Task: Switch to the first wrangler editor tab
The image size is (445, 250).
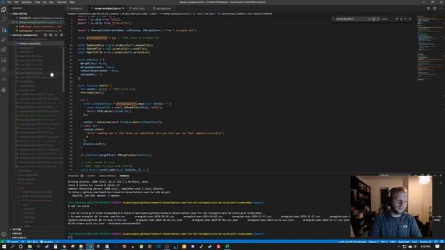Action: tap(76, 8)
